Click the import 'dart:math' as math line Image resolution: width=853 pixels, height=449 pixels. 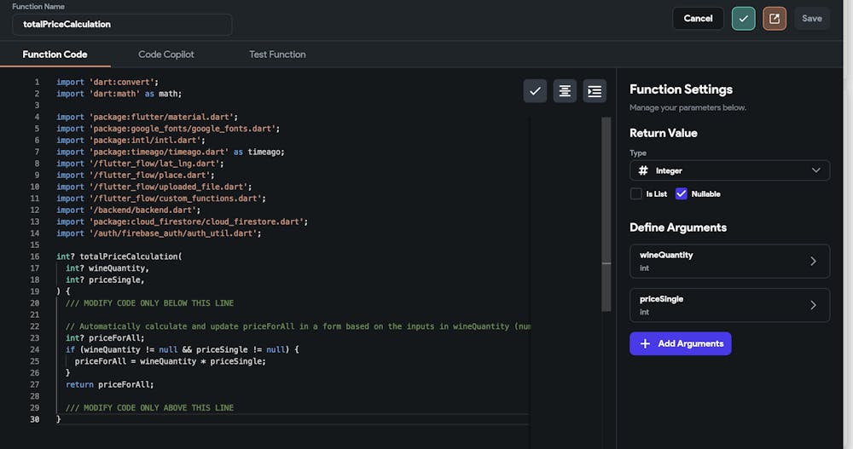tap(119, 94)
